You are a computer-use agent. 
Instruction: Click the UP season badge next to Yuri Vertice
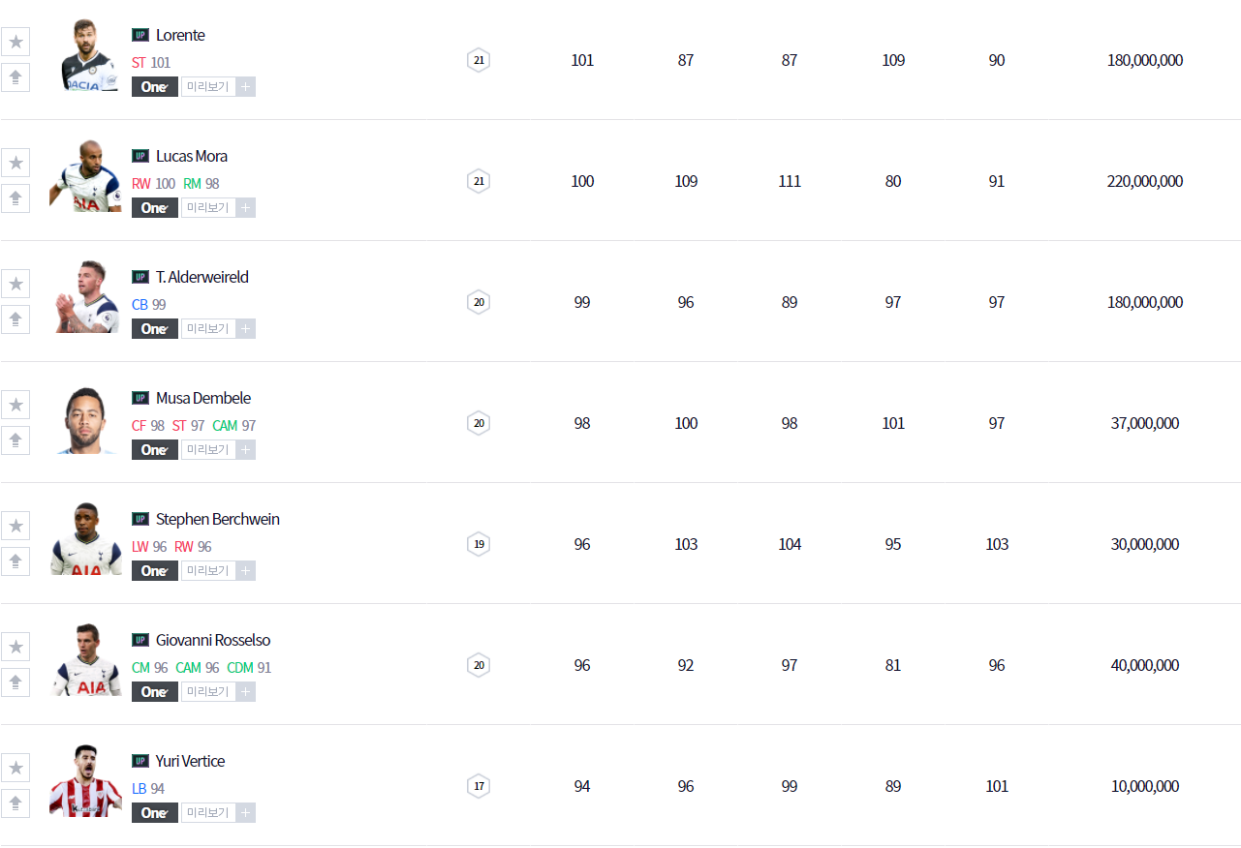pos(140,761)
